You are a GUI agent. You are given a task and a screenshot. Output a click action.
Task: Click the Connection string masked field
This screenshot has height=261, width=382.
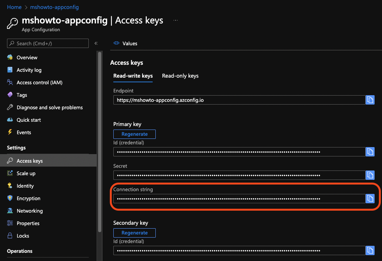click(x=239, y=199)
